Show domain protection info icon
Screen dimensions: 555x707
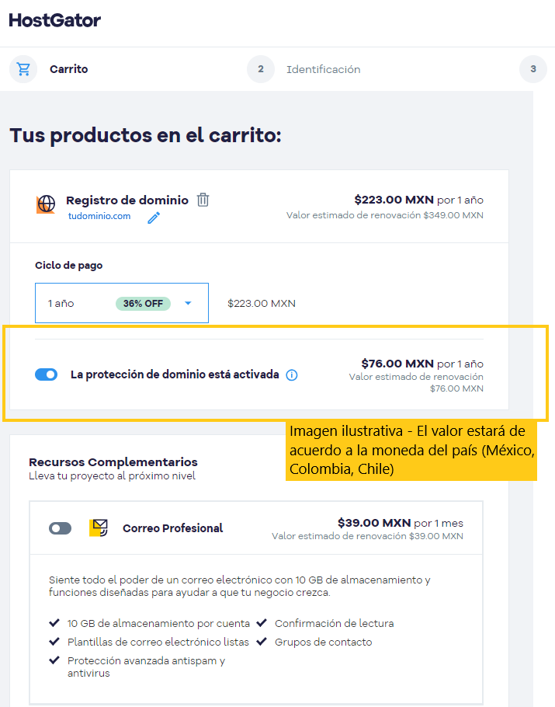click(292, 375)
